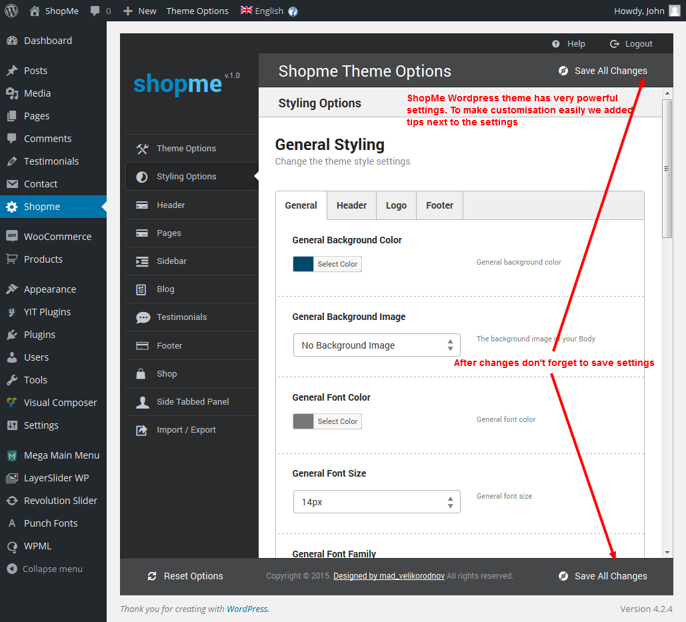This screenshot has width=686, height=622.
Task: Open the comments bubble icon in admin bar
Action: tap(96, 11)
